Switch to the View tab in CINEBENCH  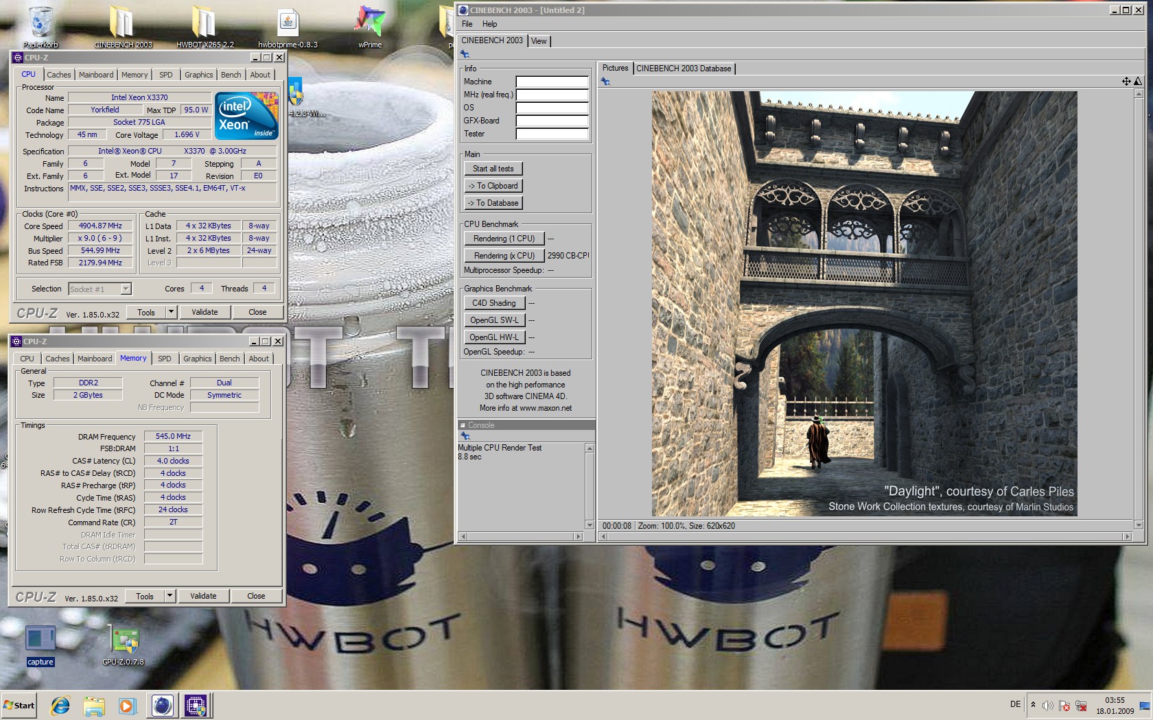[539, 41]
